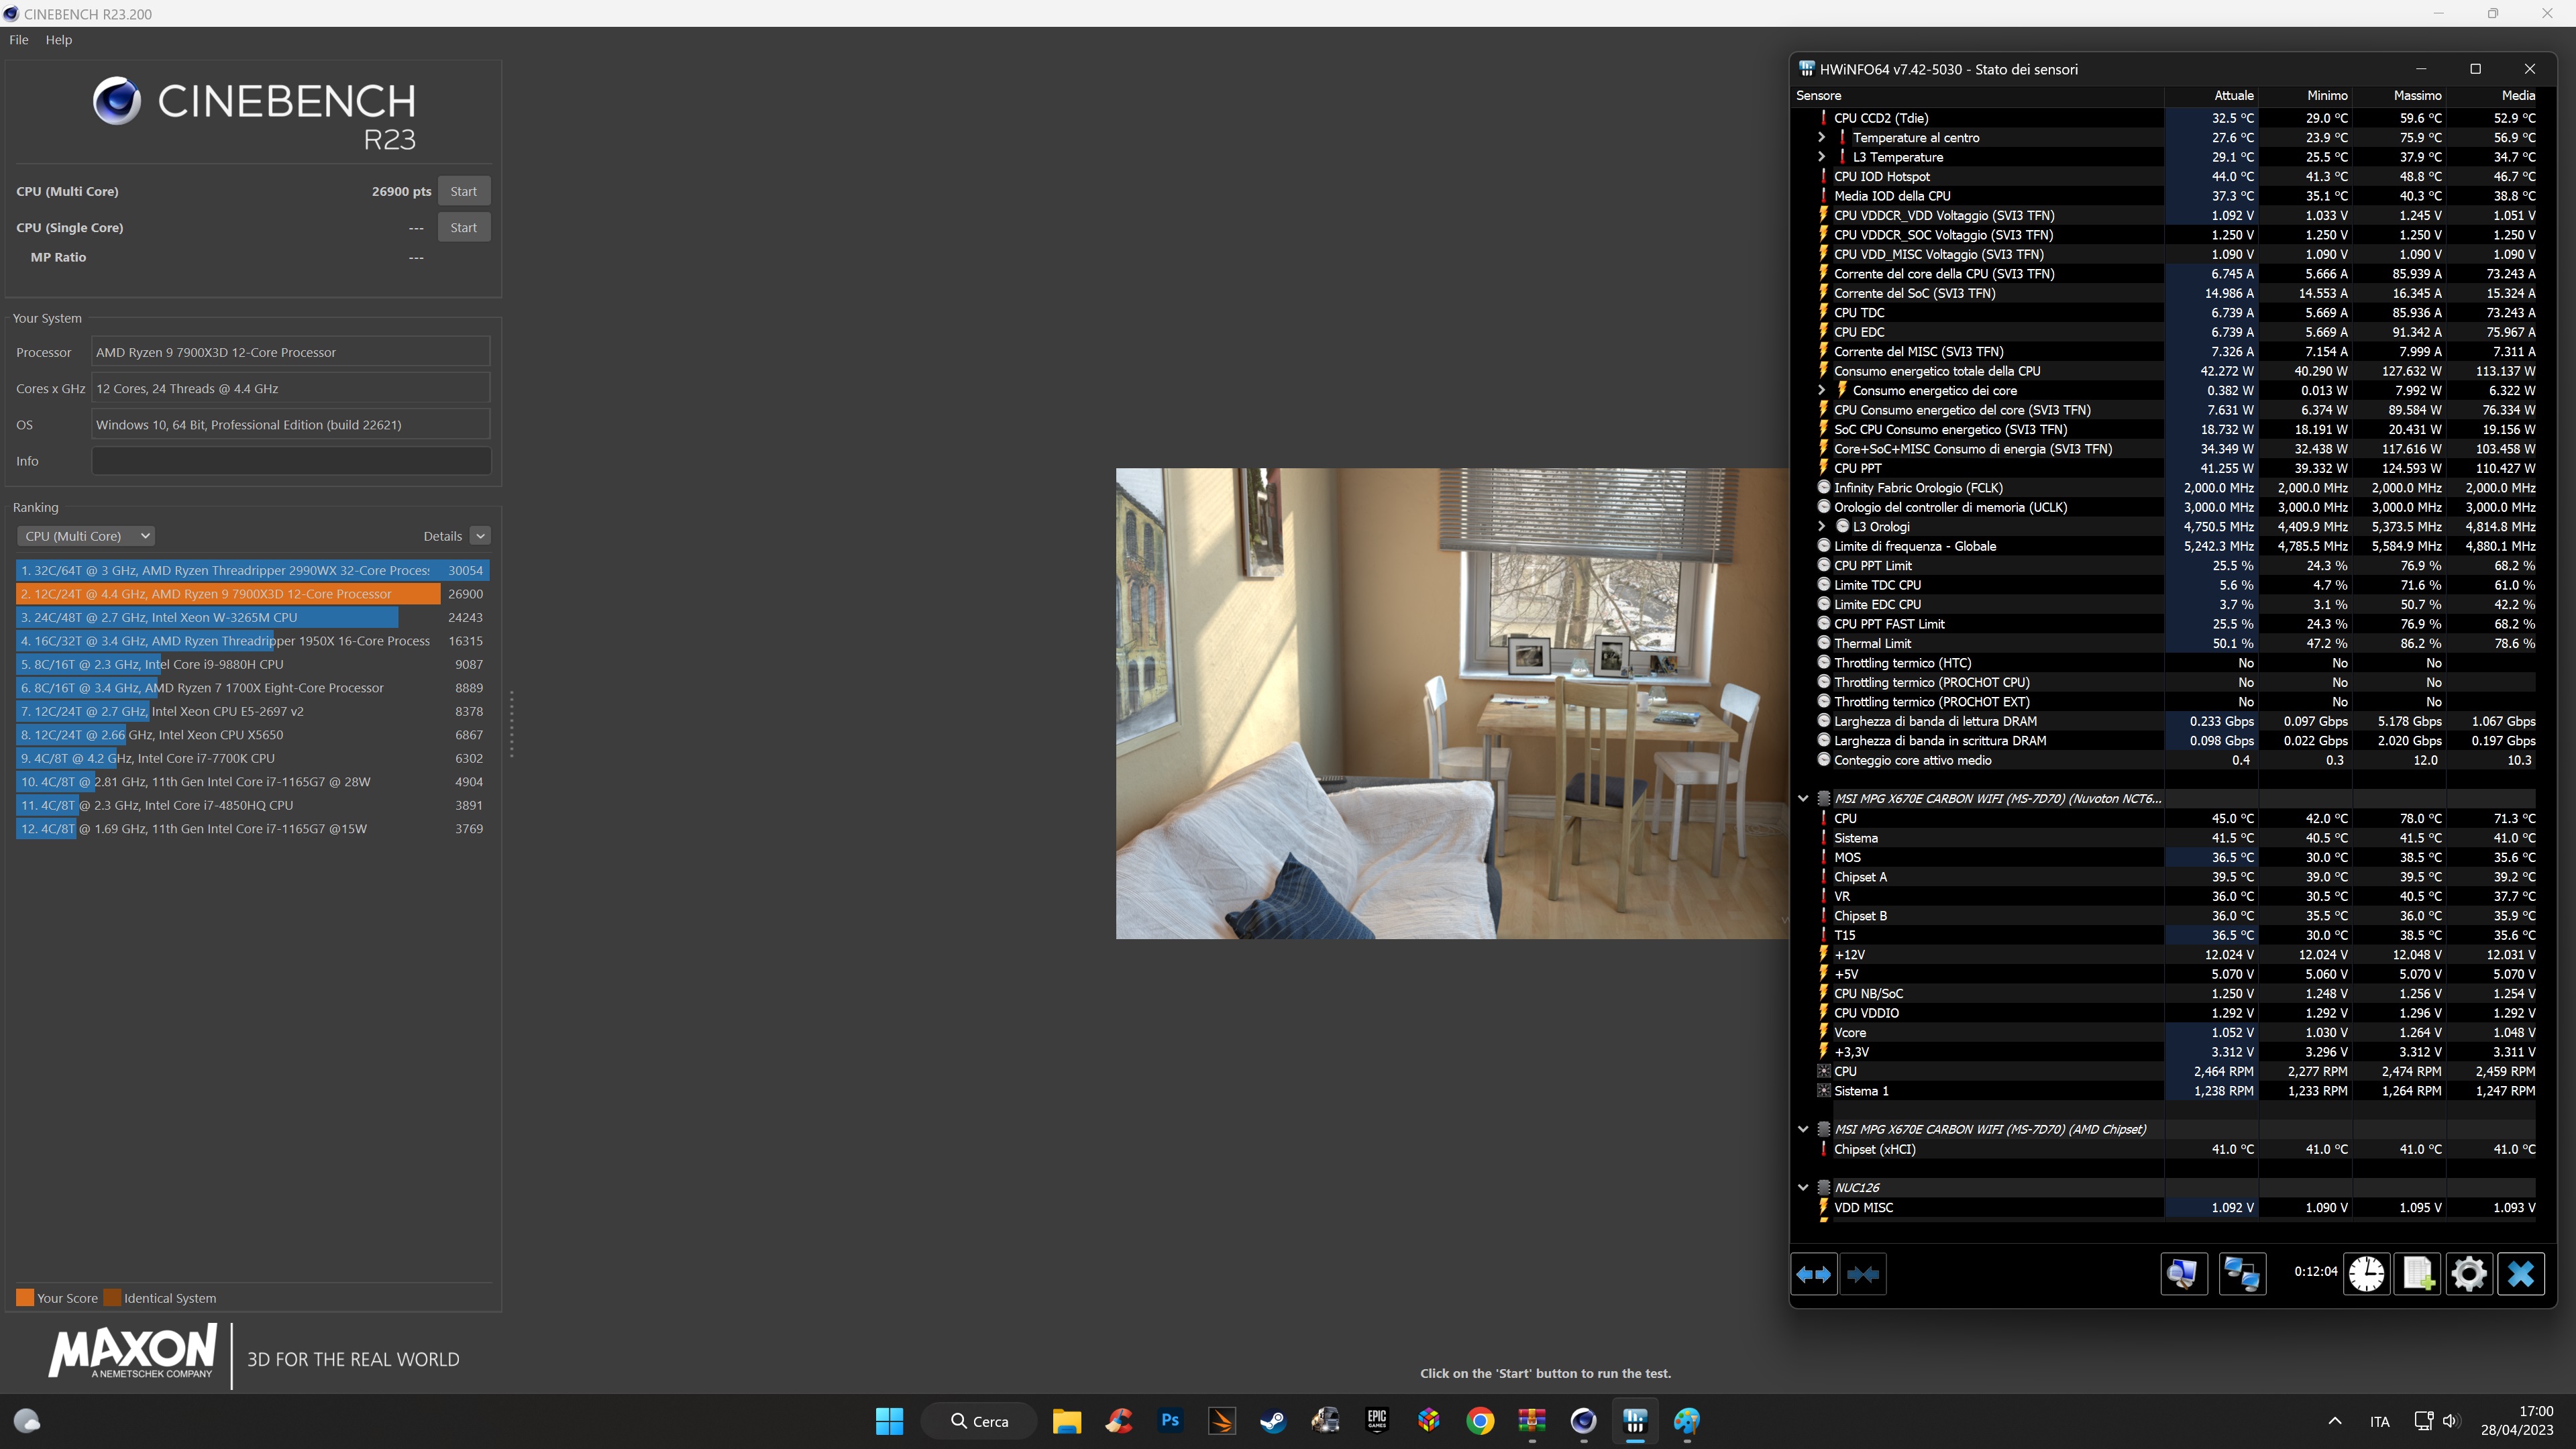
Task: Open the Details dropdown arrow
Action: (480, 536)
